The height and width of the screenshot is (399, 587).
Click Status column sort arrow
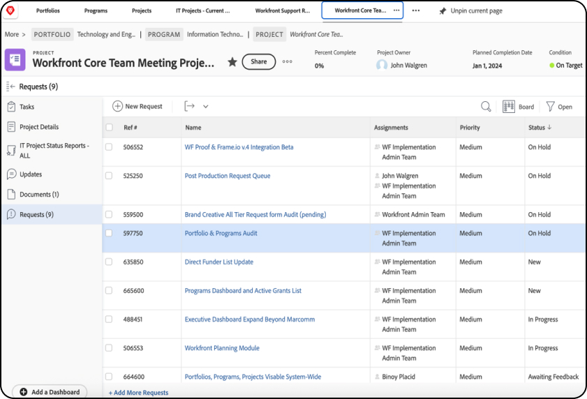click(549, 127)
